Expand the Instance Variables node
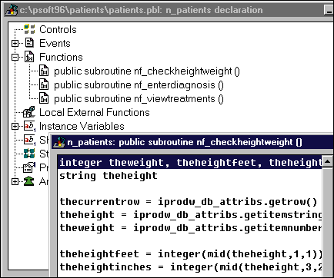Screen dimensions: 334x278 [15, 126]
